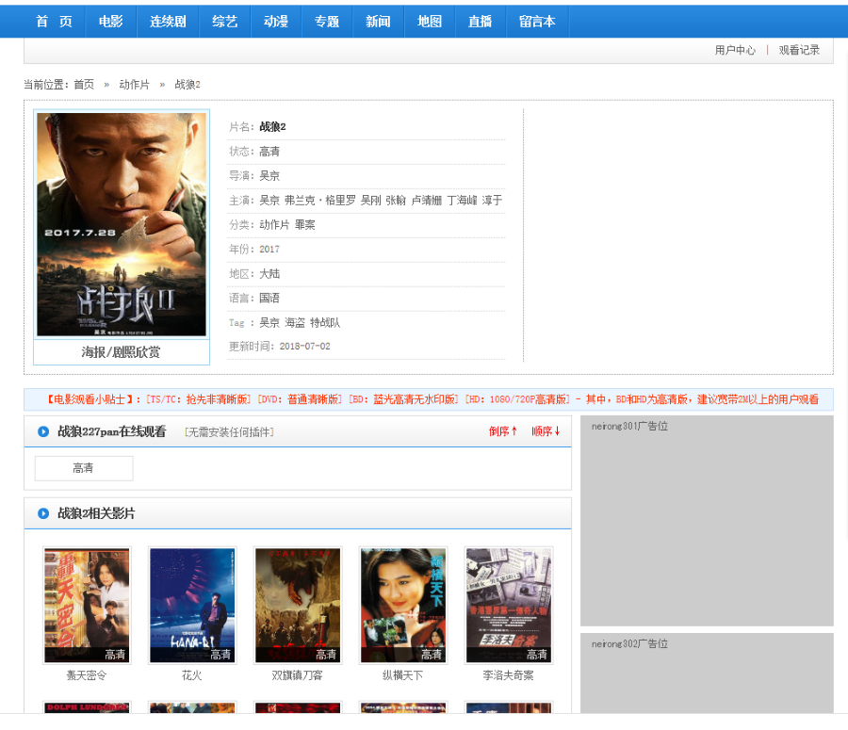Image resolution: width=848 pixels, height=730 pixels.
Task: View the 观看记录 watch history
Action: [x=799, y=50]
